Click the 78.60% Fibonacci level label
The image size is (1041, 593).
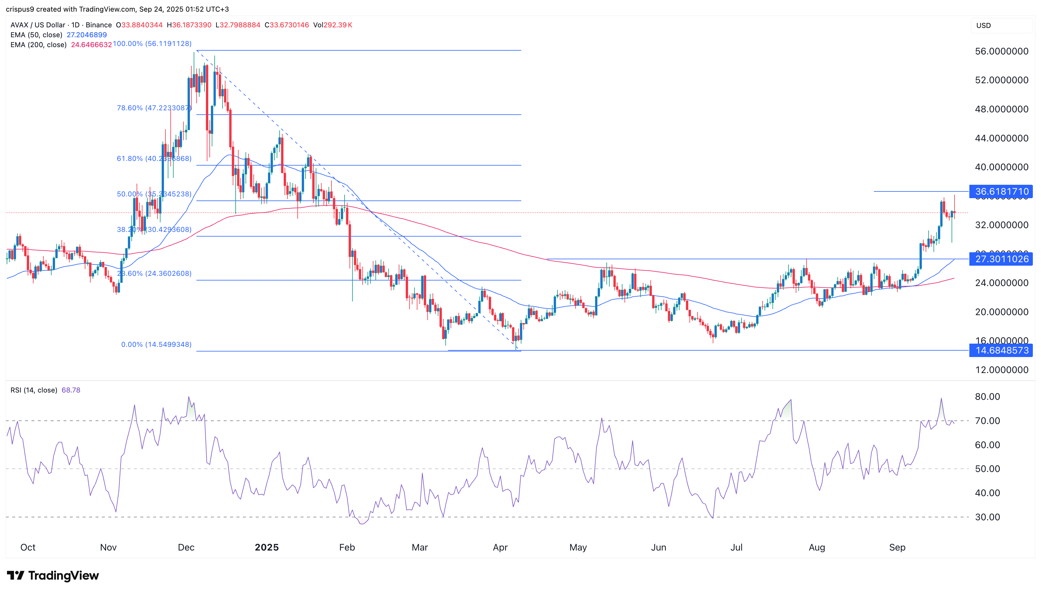[x=154, y=108]
